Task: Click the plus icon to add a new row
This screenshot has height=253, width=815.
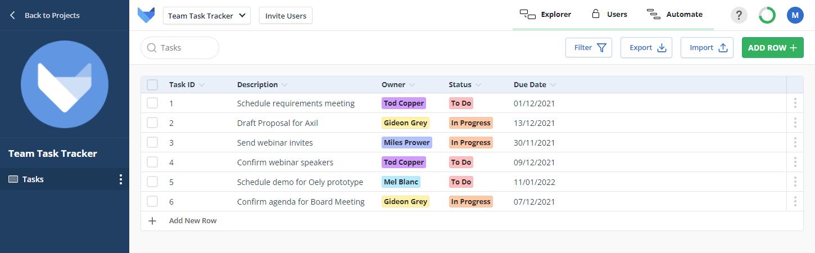Action: [152, 221]
